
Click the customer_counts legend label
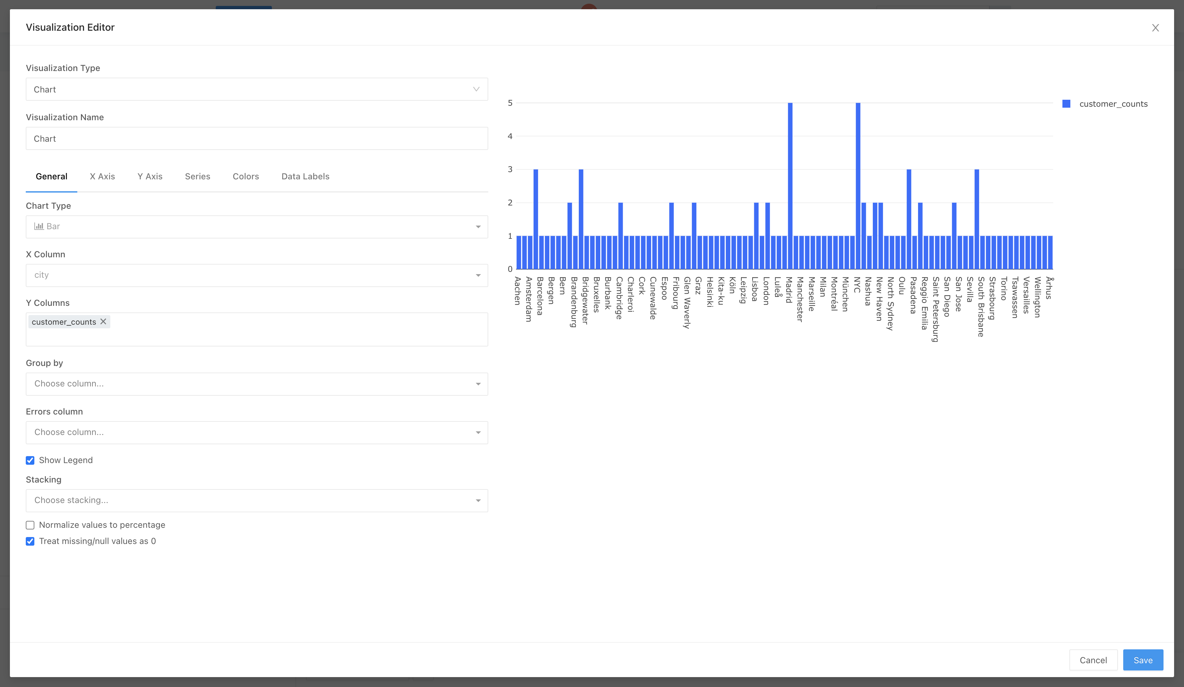pyautogui.click(x=1113, y=104)
